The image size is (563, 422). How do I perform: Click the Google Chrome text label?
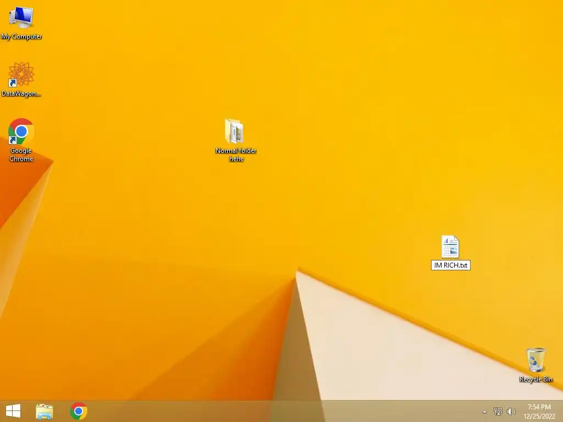(x=21, y=154)
